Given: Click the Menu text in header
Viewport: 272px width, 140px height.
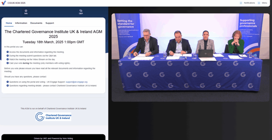Looking at the screenshot, I should 264,3.
